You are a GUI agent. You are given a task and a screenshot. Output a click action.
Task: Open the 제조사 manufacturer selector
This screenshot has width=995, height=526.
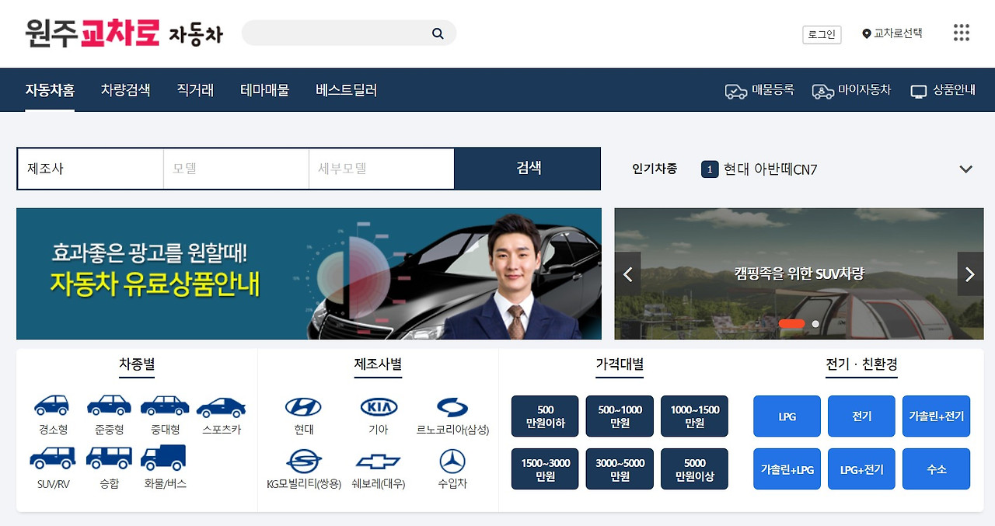pos(90,169)
